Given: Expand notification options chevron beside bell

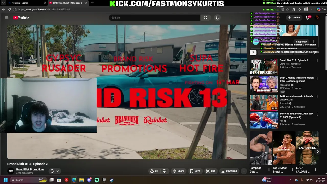Looking at the screenshot, I should pos(57,171).
